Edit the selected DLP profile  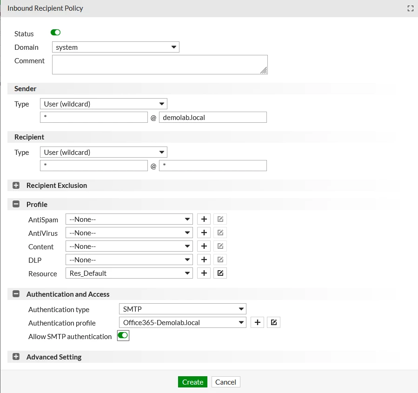click(x=220, y=260)
